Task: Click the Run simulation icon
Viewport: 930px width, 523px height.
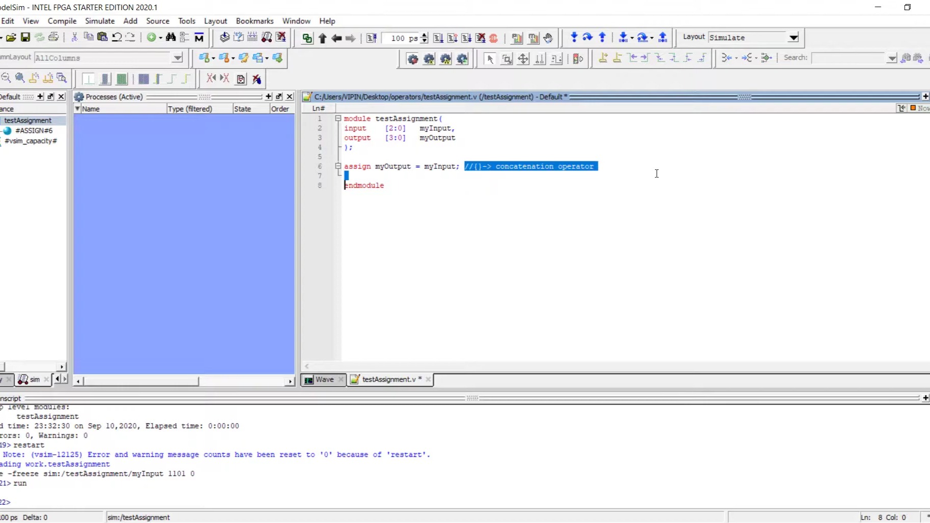Action: tap(438, 38)
